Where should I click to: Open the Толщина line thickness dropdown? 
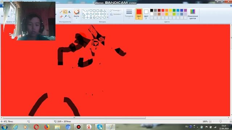(x=129, y=14)
